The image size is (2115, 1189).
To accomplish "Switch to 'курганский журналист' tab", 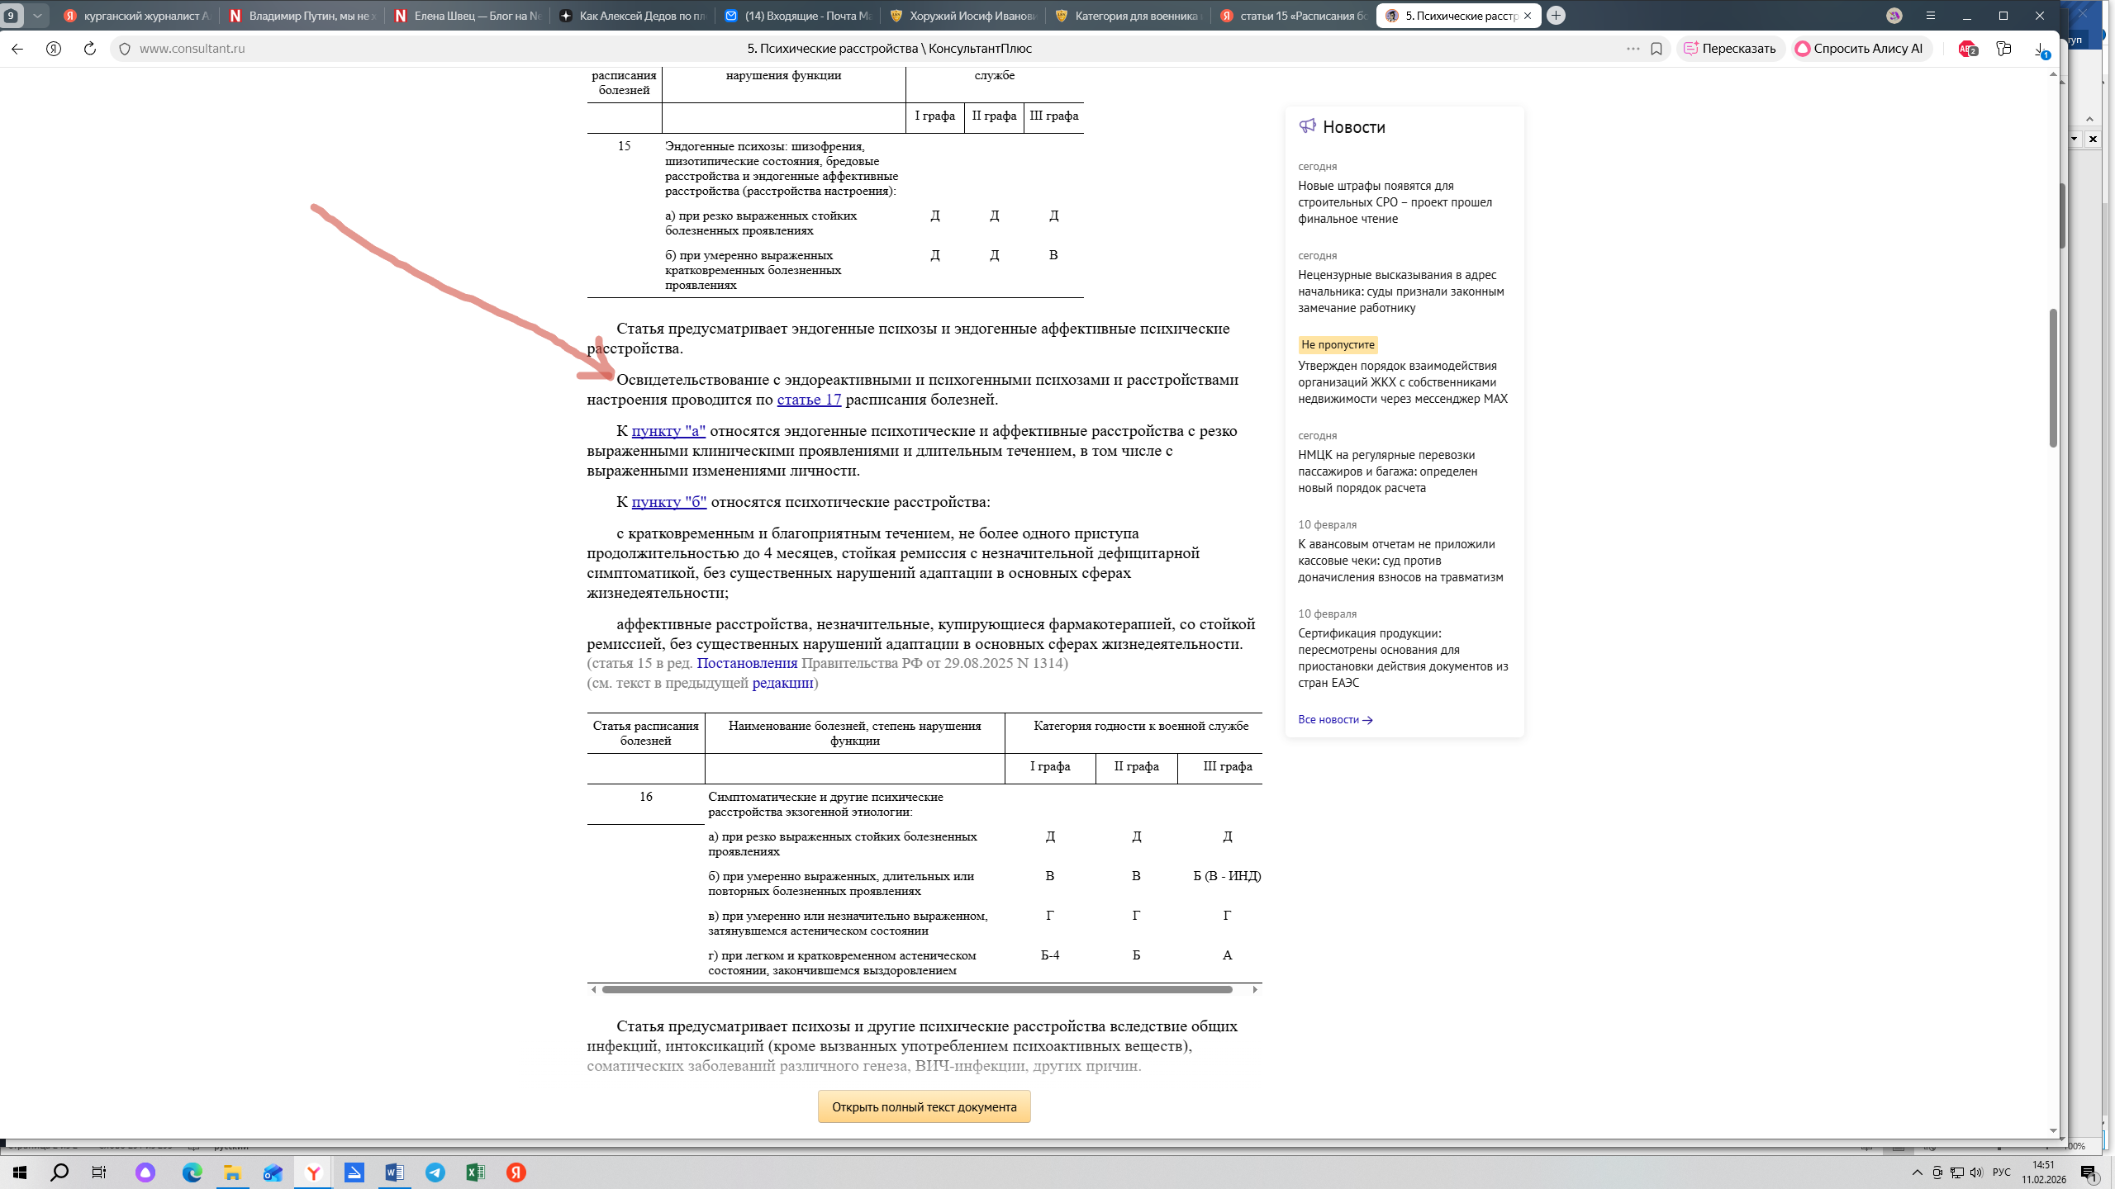I will point(137,16).
